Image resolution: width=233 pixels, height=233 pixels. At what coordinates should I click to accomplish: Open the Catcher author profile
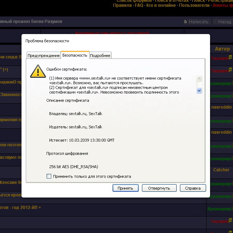pyautogui.click(x=221, y=170)
